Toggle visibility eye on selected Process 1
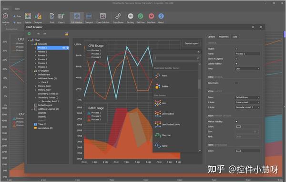The width and height of the screenshot is (286, 182). click(x=64, y=48)
